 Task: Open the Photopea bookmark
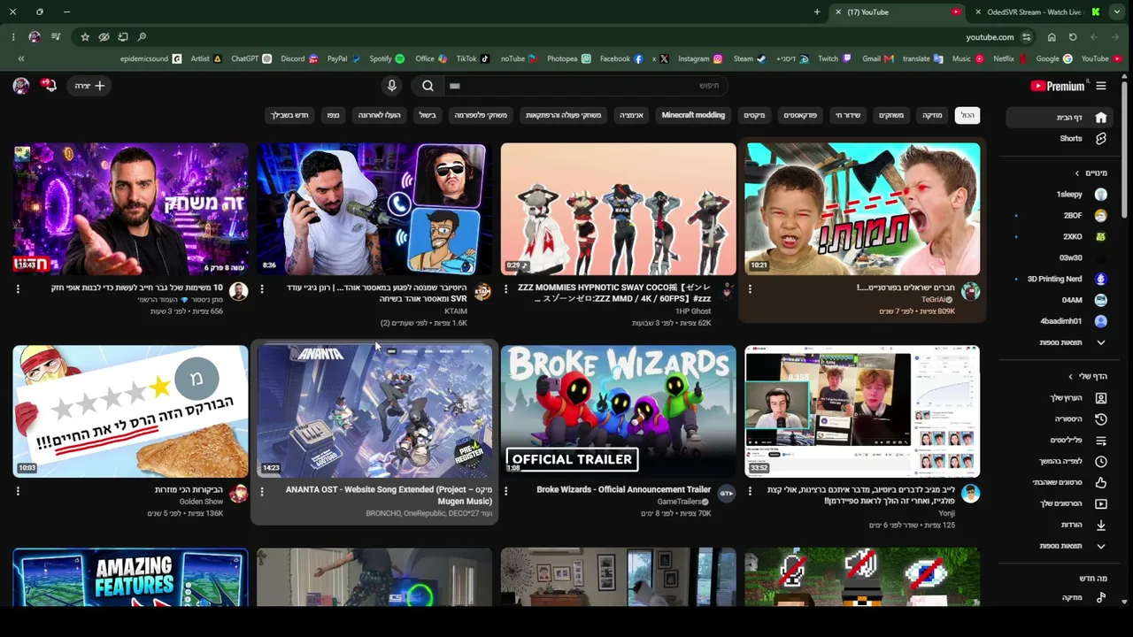tap(568, 59)
